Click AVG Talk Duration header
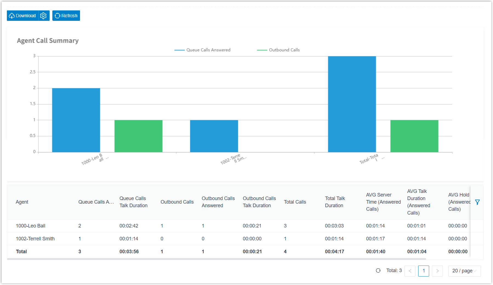This screenshot has width=493, height=285. [418, 202]
